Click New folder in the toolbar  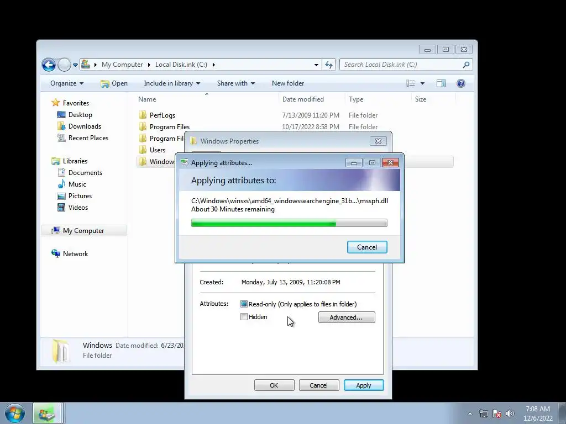tap(287, 83)
